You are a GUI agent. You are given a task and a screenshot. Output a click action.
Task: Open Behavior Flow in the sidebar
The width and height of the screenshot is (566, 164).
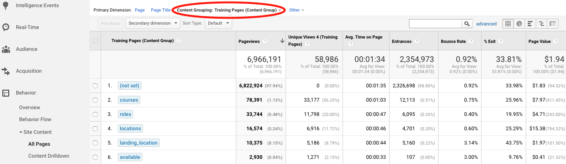click(x=35, y=120)
